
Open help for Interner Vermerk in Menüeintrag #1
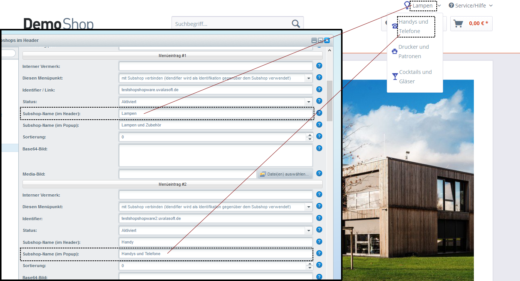point(319,66)
